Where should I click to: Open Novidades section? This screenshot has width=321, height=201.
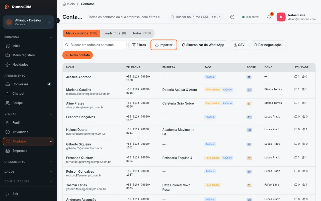[x=28, y=64]
